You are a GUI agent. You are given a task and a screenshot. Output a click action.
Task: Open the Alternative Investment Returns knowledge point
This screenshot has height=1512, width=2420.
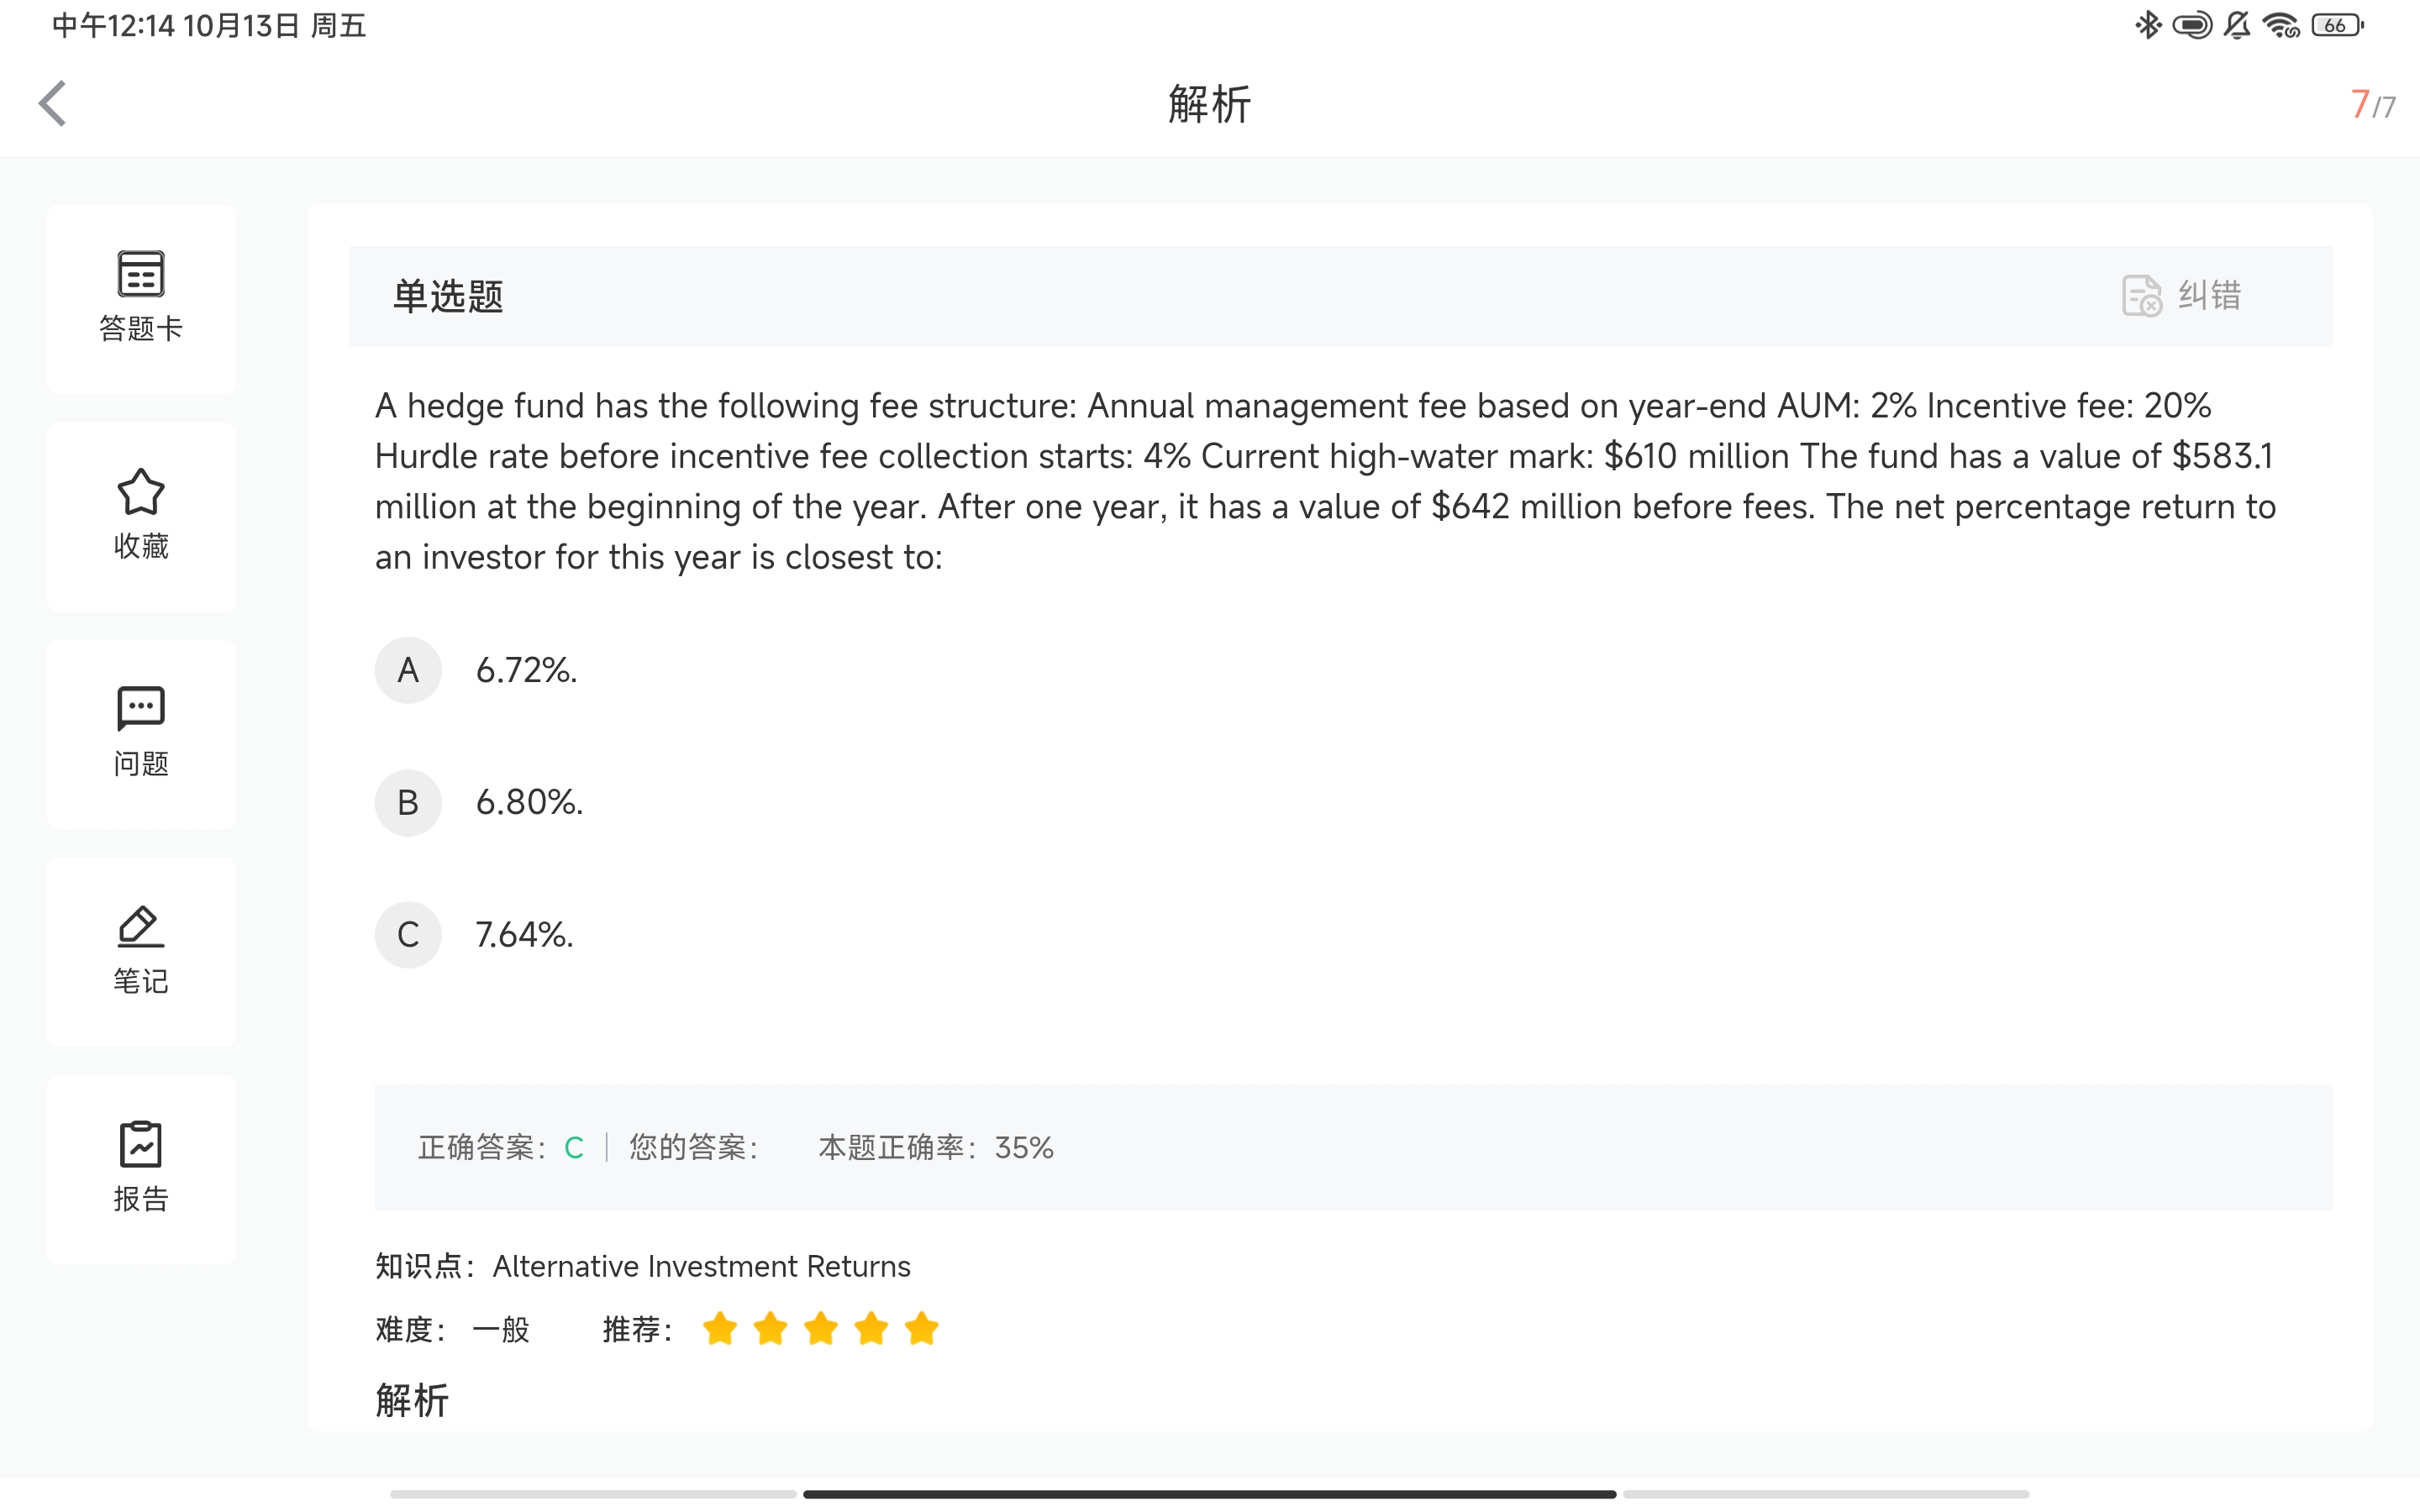[x=701, y=1266]
